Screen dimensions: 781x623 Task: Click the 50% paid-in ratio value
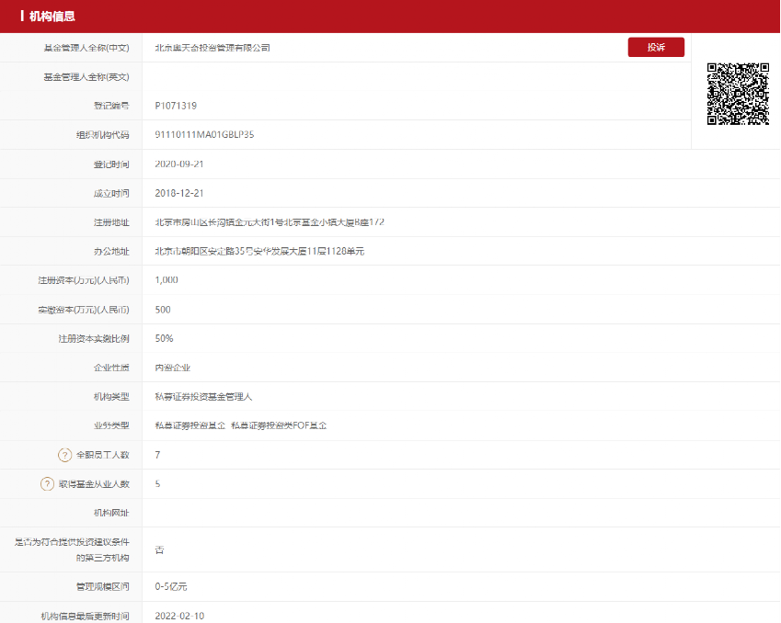pos(164,338)
